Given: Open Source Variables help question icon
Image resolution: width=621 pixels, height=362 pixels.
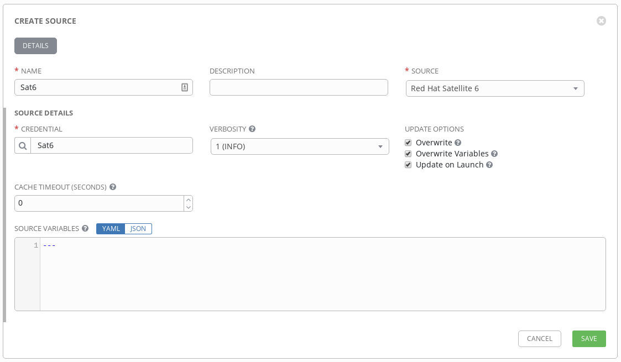Looking at the screenshot, I should pos(85,229).
